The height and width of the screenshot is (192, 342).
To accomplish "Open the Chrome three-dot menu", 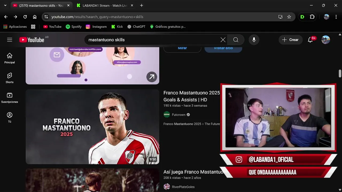I will coord(336,17).
